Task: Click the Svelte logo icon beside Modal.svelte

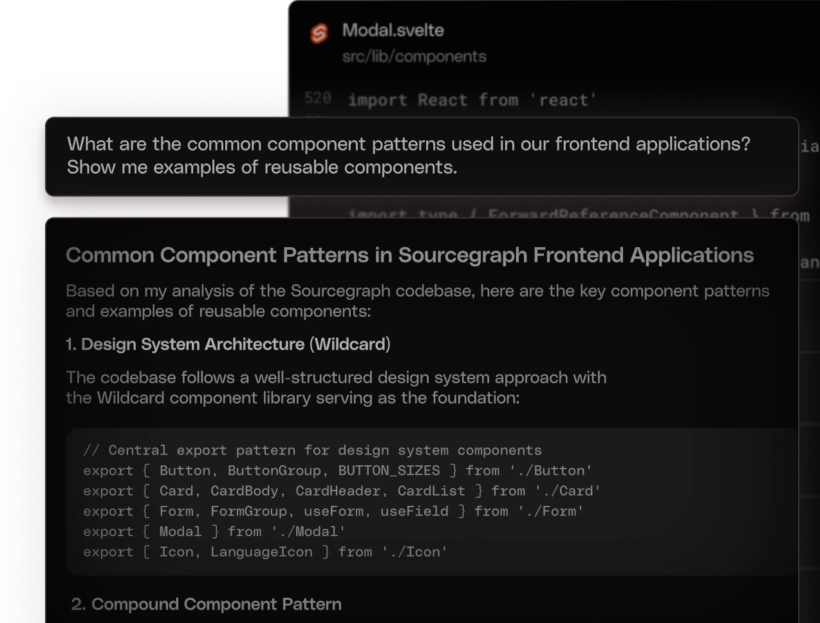Action: pos(319,33)
